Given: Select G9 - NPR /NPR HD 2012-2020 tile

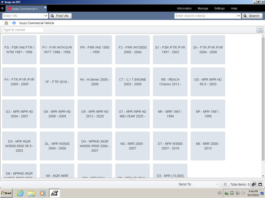Looking at the screenshot, I should coord(95,114).
